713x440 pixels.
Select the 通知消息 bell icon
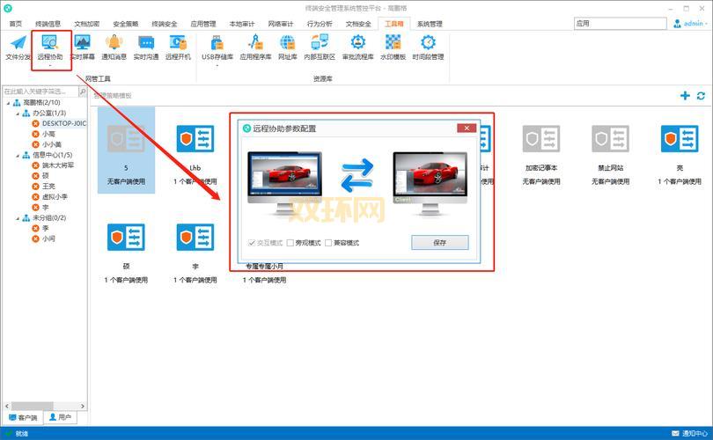pos(114,46)
